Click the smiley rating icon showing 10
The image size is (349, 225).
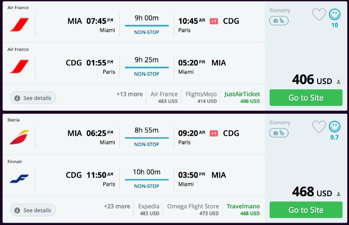(x=335, y=15)
